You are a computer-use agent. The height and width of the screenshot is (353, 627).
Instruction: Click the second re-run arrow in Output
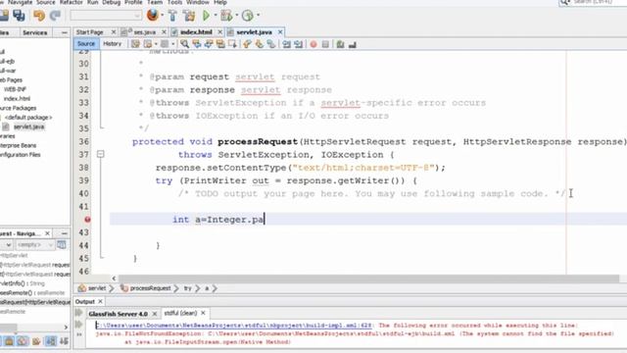pyautogui.click(x=78, y=324)
